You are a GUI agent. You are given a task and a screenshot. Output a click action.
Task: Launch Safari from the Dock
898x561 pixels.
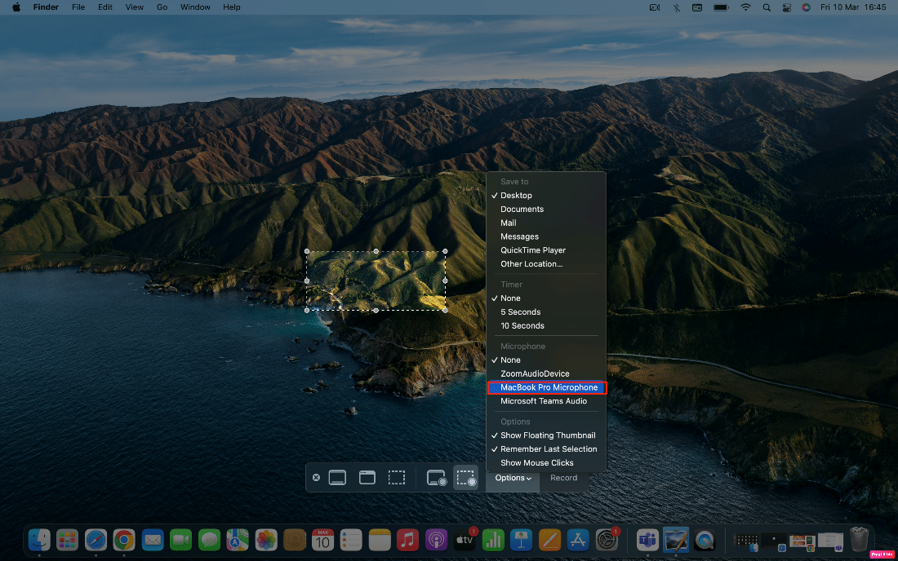(x=96, y=539)
